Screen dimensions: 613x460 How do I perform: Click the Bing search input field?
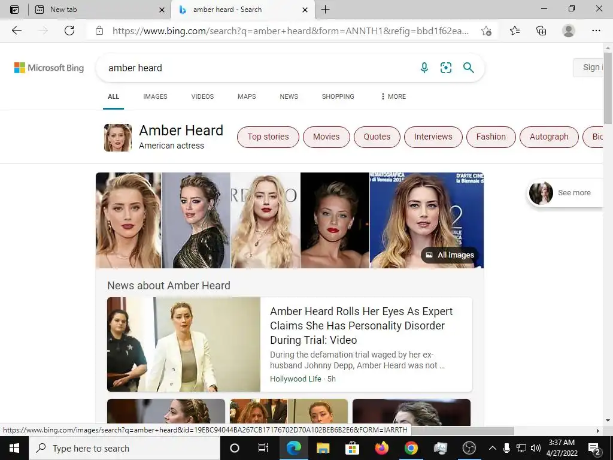tap(258, 68)
